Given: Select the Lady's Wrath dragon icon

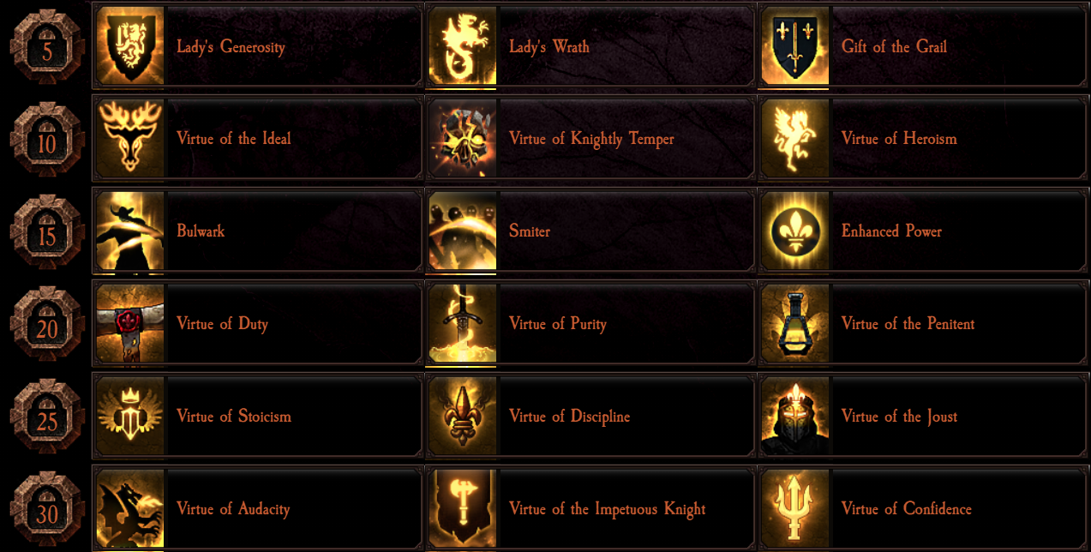Looking at the screenshot, I should pyautogui.click(x=462, y=46).
